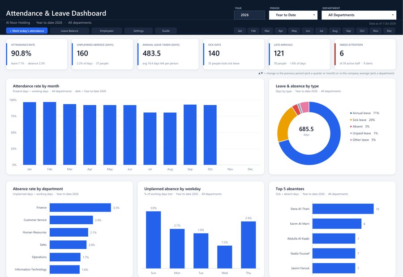Click the Mark today's attendance button

pos(27,31)
